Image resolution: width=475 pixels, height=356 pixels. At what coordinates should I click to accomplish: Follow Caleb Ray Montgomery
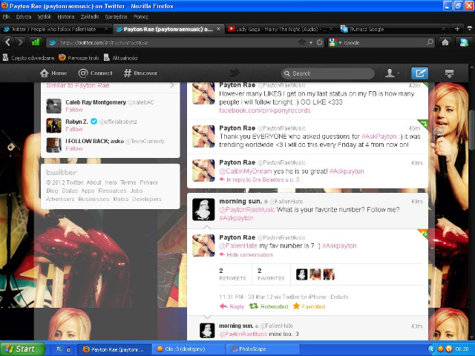coord(74,110)
